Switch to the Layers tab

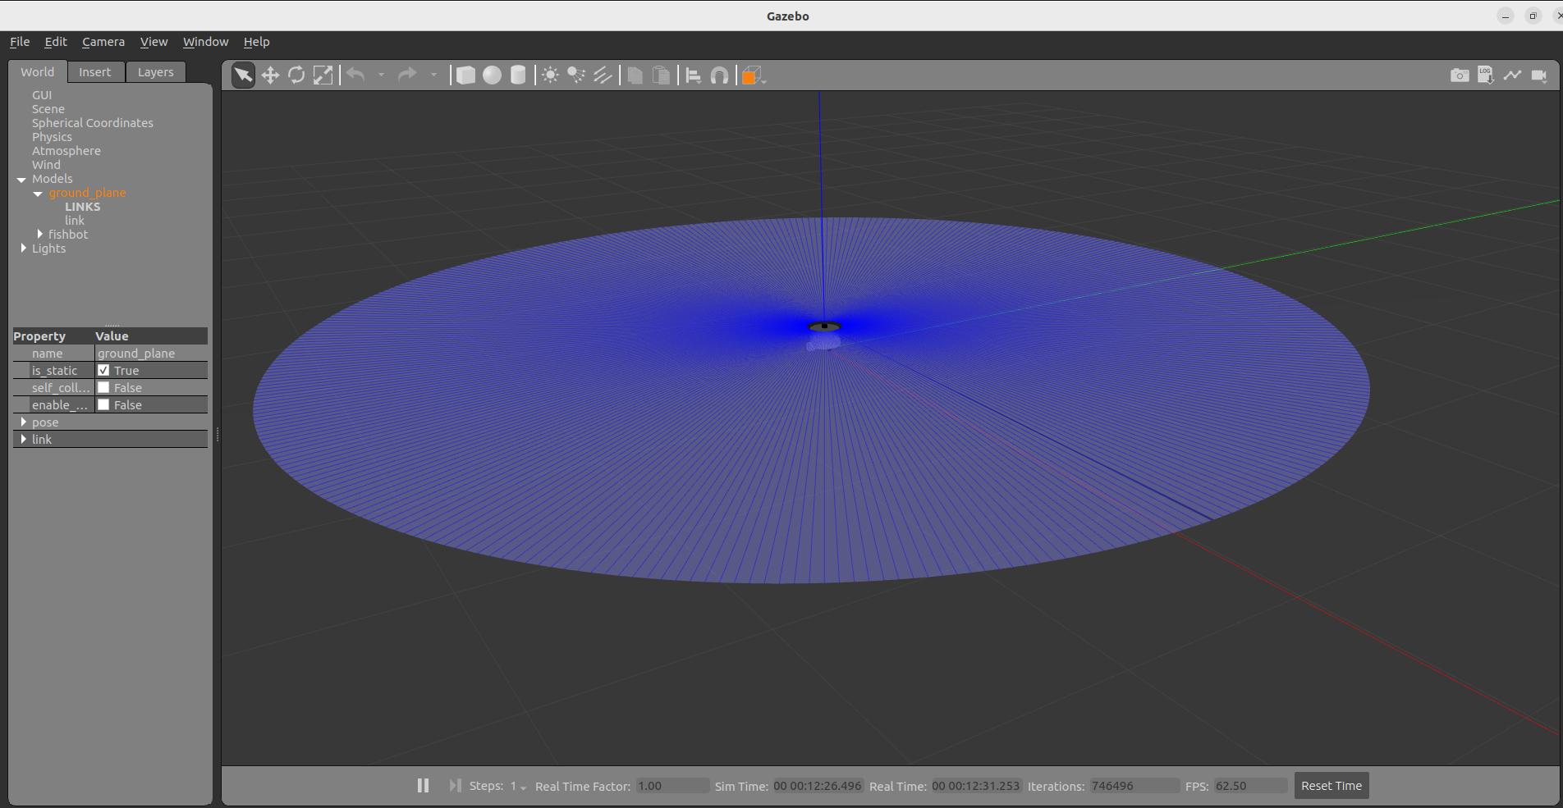(156, 72)
